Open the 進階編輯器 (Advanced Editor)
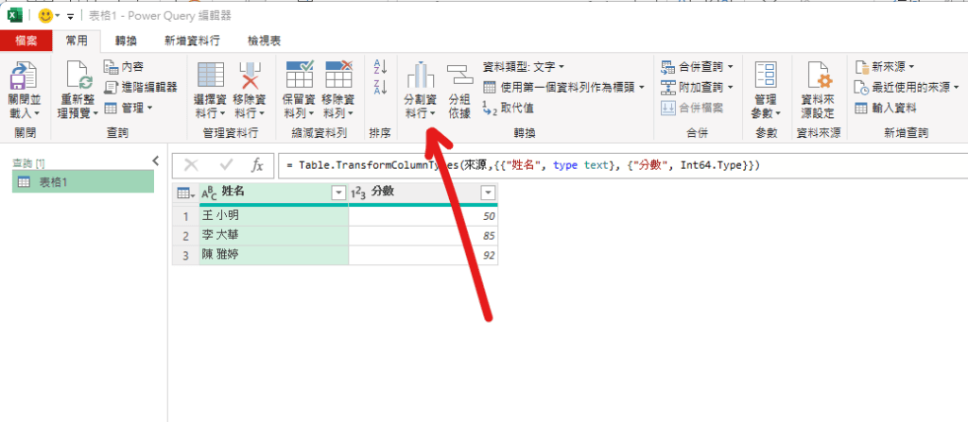Screen dimensions: 968x422 click(x=140, y=87)
